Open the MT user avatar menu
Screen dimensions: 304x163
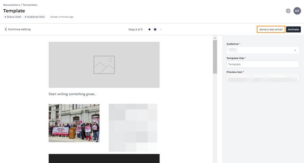tap(297, 11)
